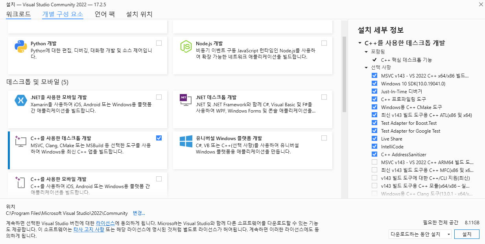Uncheck C++ 프로파일링 도구 option

click(x=374, y=99)
